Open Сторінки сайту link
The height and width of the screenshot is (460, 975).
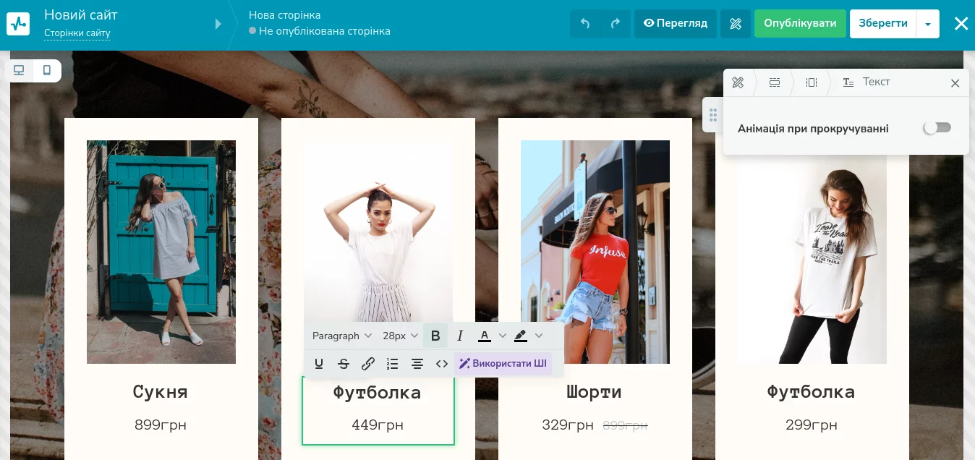pos(77,33)
